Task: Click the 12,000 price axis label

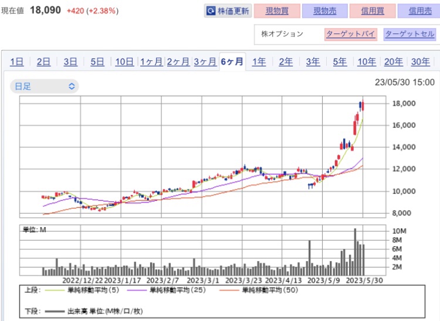Action: (x=404, y=169)
